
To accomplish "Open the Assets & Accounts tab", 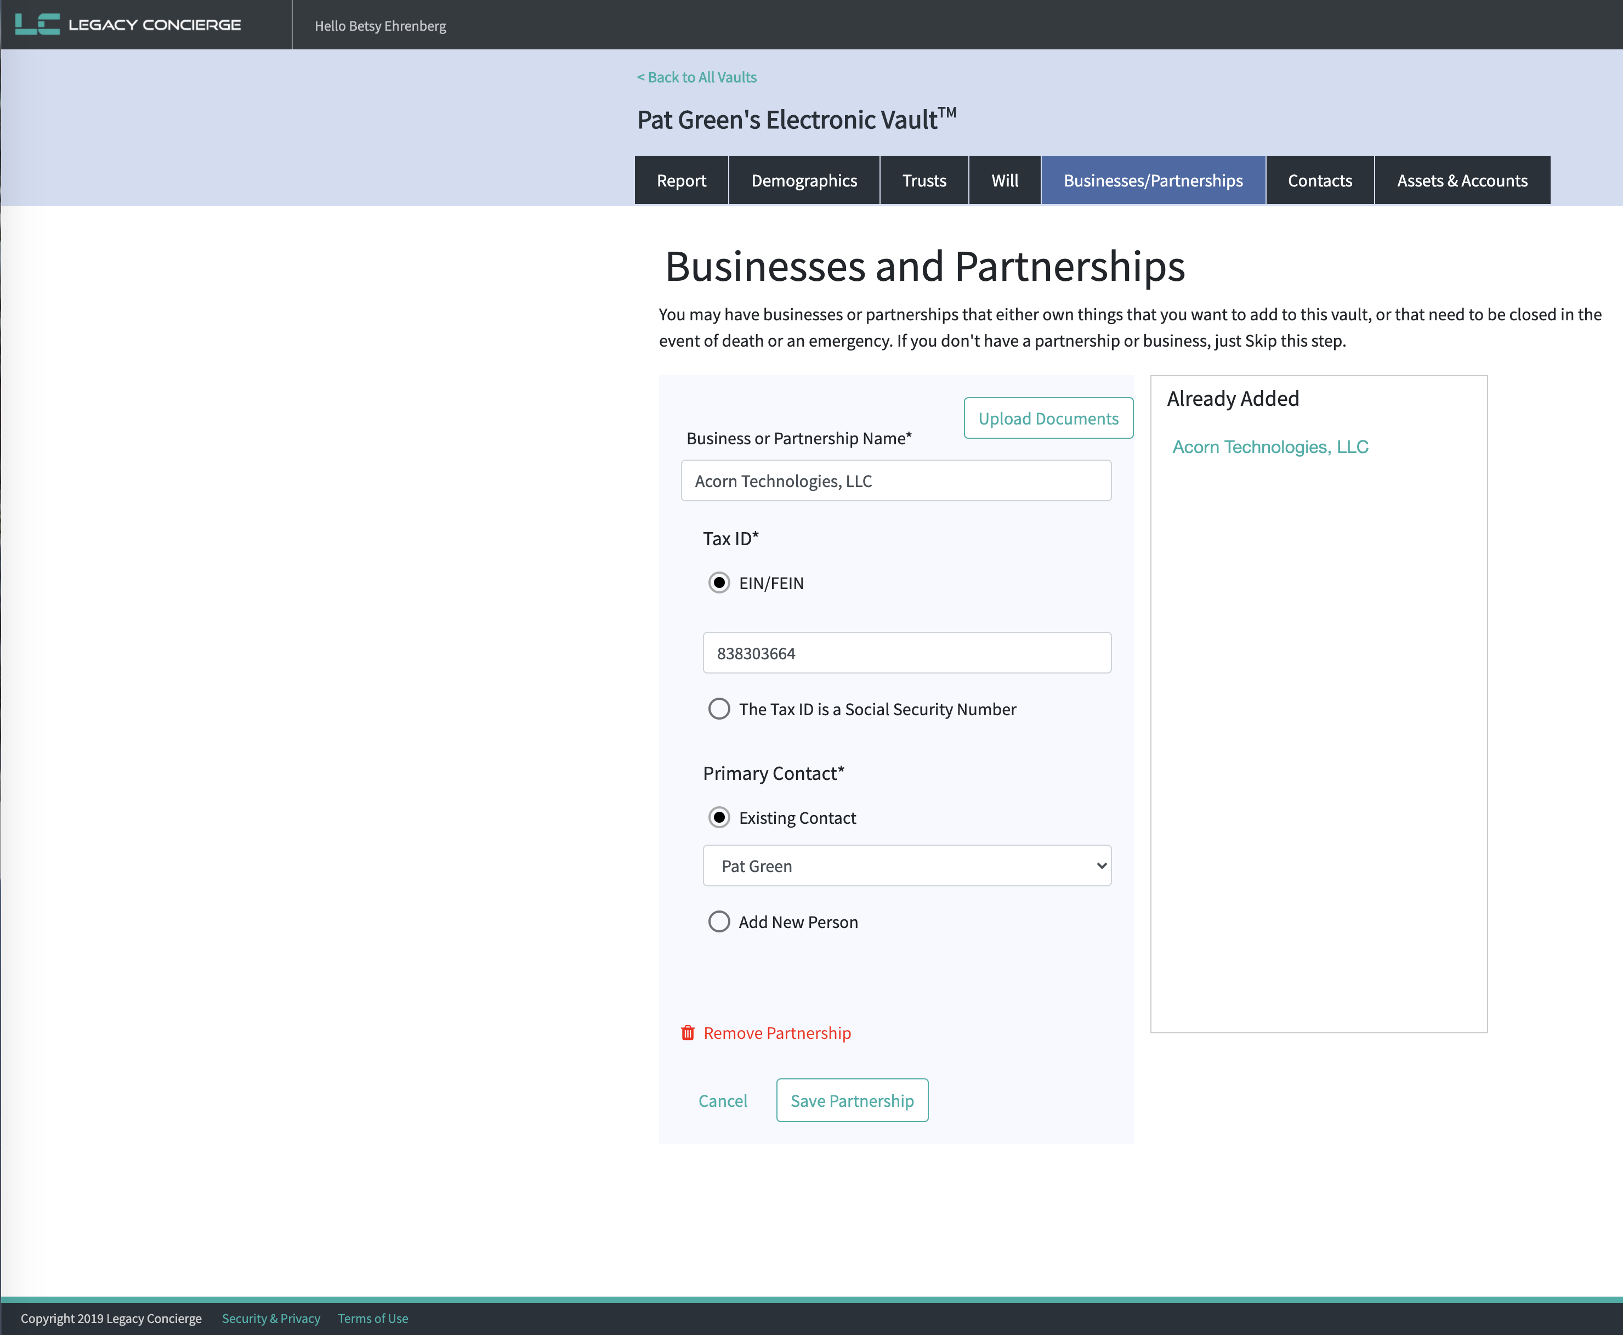I will pyautogui.click(x=1462, y=180).
